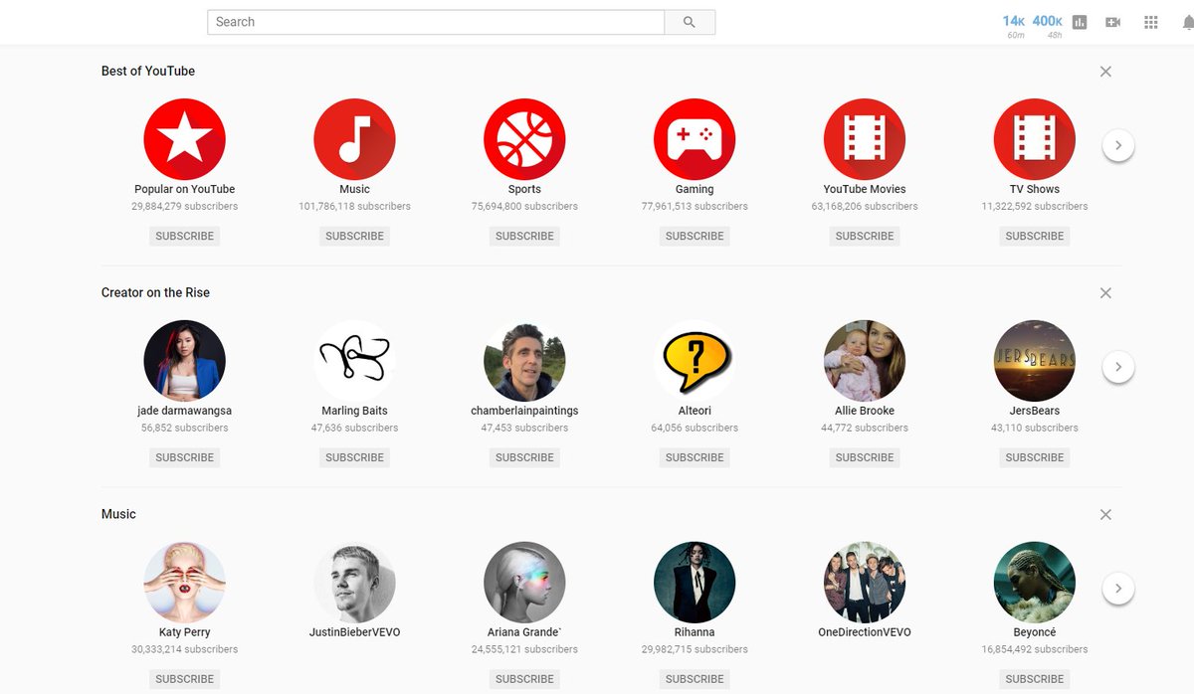The width and height of the screenshot is (1194, 694).
Task: Open Allie Brooke's channel avatar
Action: (865, 361)
